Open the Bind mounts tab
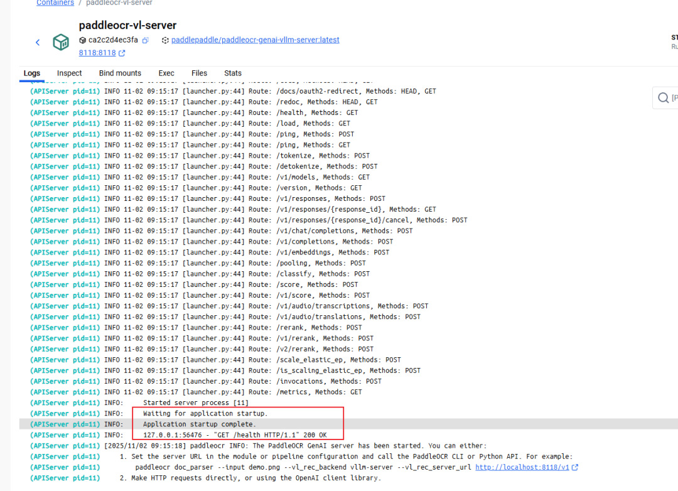This screenshot has height=491, width=678. 120,73
